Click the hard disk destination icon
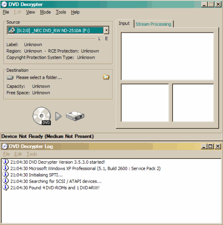223x225 pixels. 75,116
